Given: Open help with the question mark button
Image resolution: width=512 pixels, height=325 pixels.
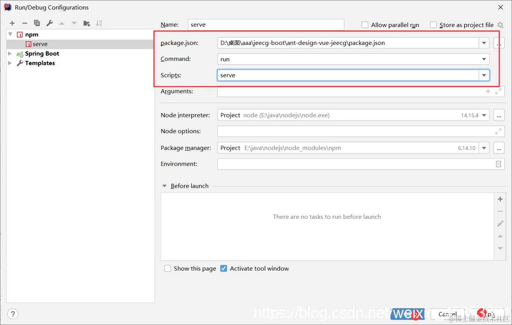Looking at the screenshot, I should 13,314.
